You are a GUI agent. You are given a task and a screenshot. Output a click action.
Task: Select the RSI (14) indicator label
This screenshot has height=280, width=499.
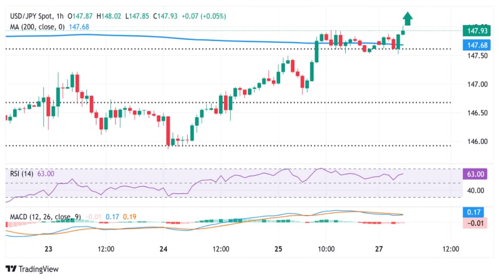pyautogui.click(x=22, y=174)
